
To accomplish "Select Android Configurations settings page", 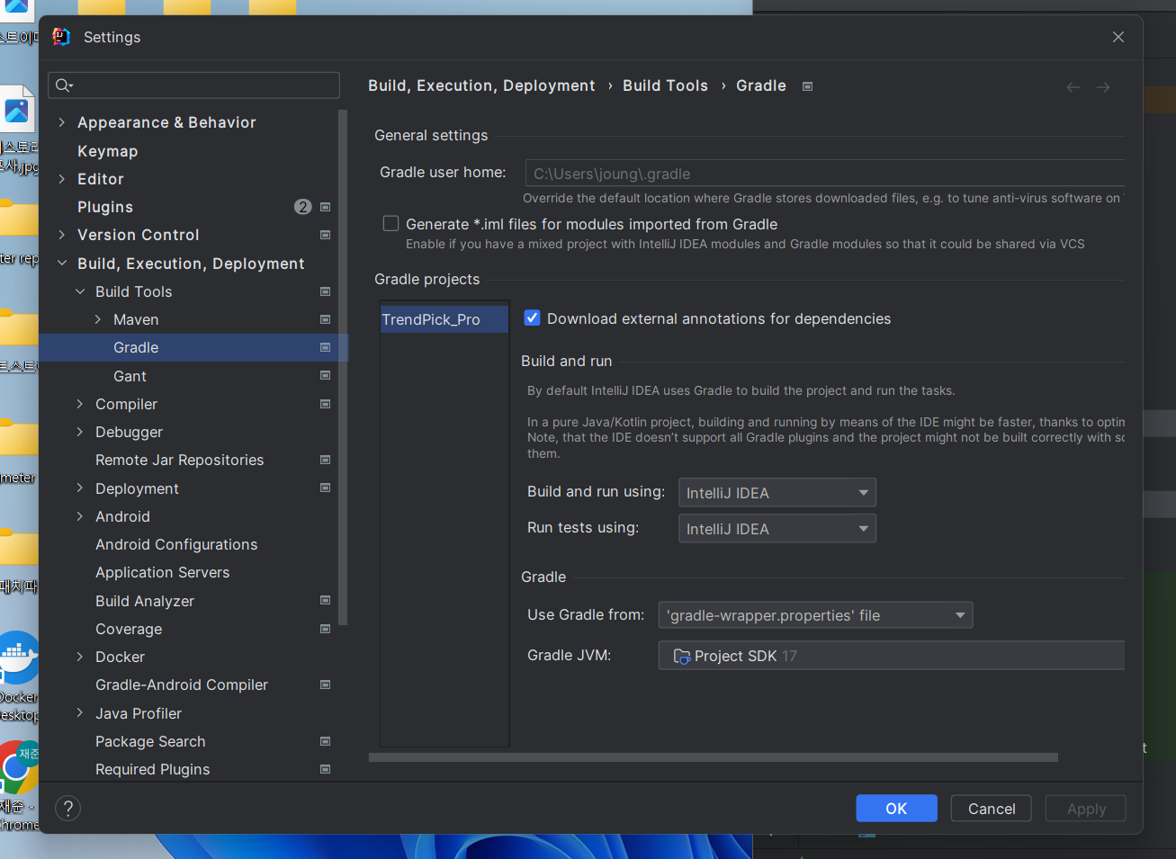I will [x=176, y=544].
